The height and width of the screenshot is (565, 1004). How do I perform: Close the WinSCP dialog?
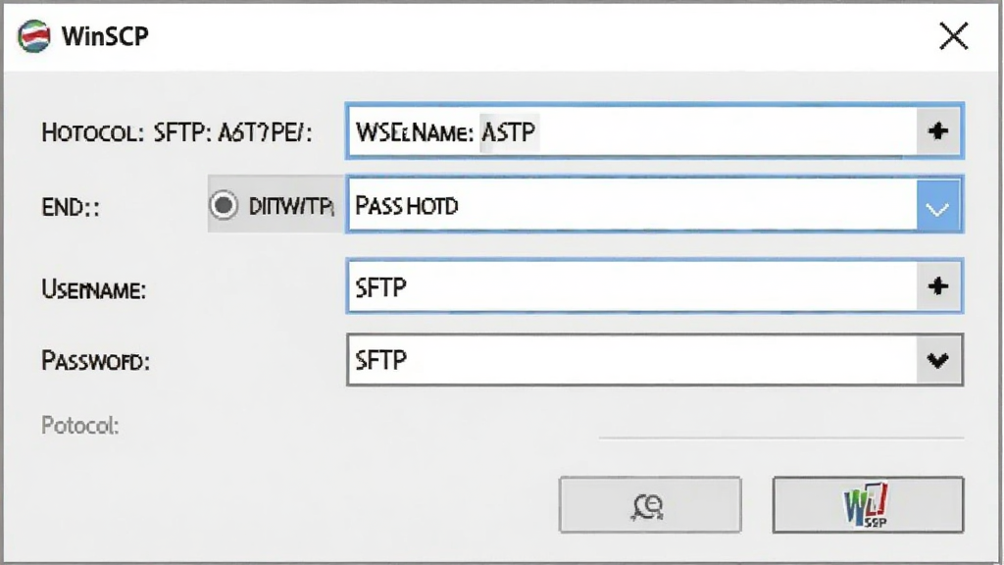[953, 36]
